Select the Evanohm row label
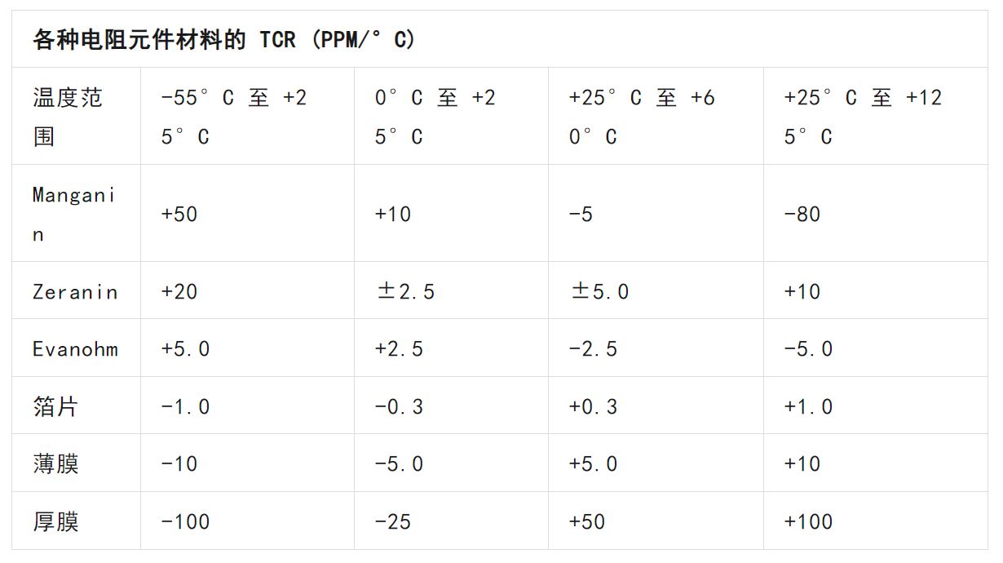Screen dimensions: 1003x563 point(75,349)
